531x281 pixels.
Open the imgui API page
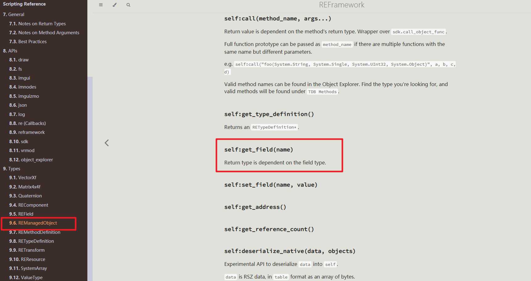coord(24,78)
